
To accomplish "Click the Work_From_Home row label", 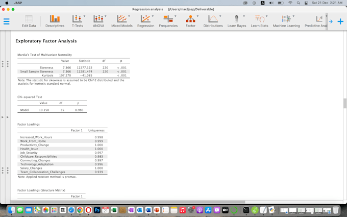I will pyautogui.click(x=33, y=141).
